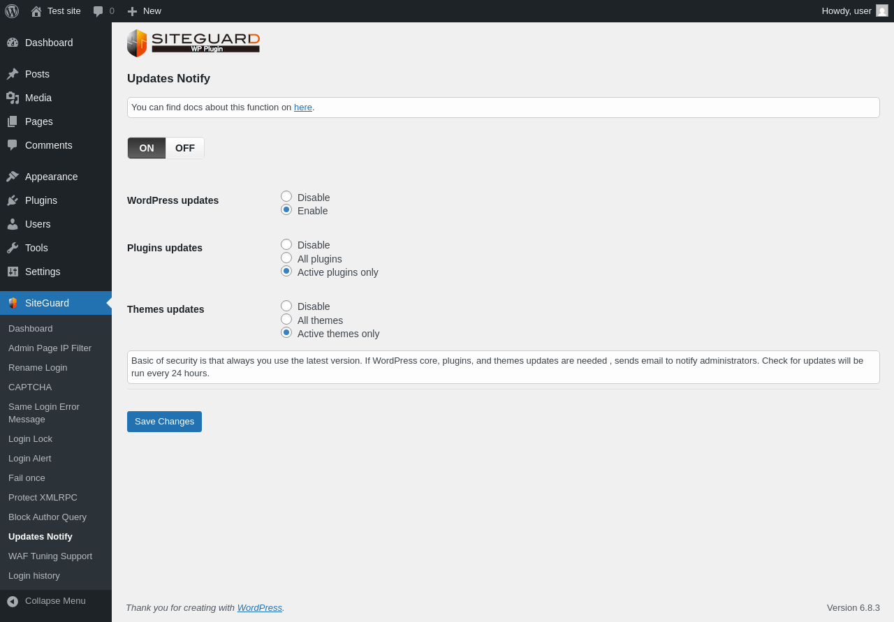Open the Tools menu
This screenshot has width=894, height=622.
[x=56, y=248]
